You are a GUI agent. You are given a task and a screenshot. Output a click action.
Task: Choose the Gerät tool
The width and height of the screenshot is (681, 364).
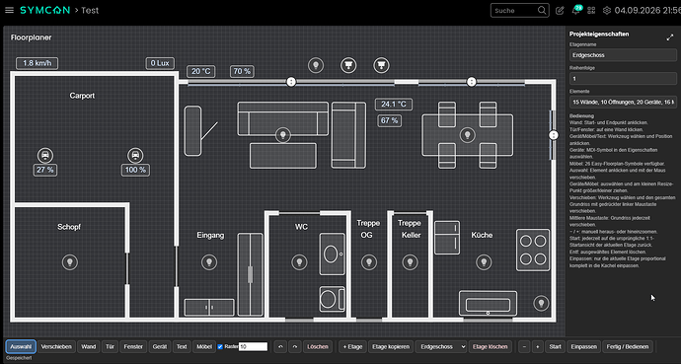(160, 346)
